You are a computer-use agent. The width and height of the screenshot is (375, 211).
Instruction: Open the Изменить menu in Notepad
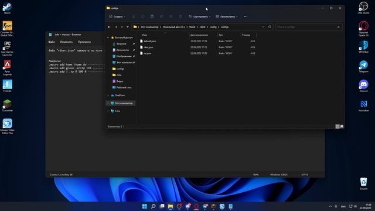pos(66,42)
